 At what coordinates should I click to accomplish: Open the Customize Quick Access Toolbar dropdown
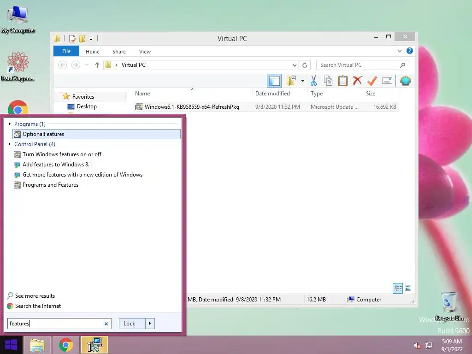pos(91,39)
